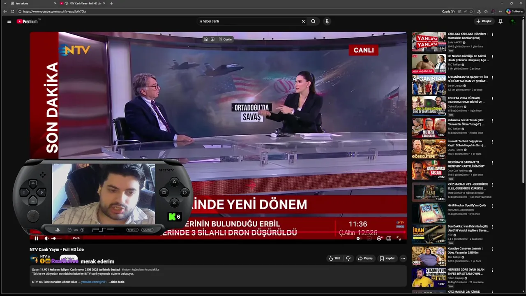
Task: Switch to Yeni sekme browser tab
Action: point(33,3)
